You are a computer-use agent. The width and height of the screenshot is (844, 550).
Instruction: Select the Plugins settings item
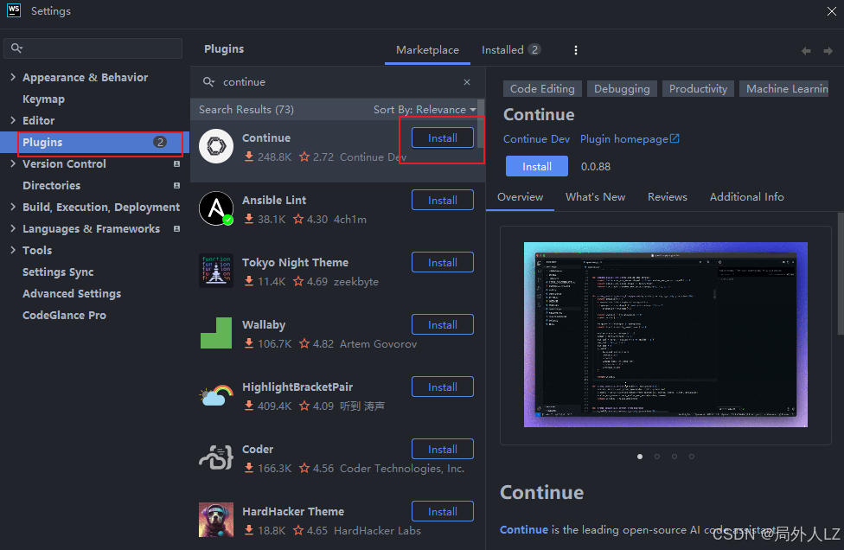coord(95,142)
